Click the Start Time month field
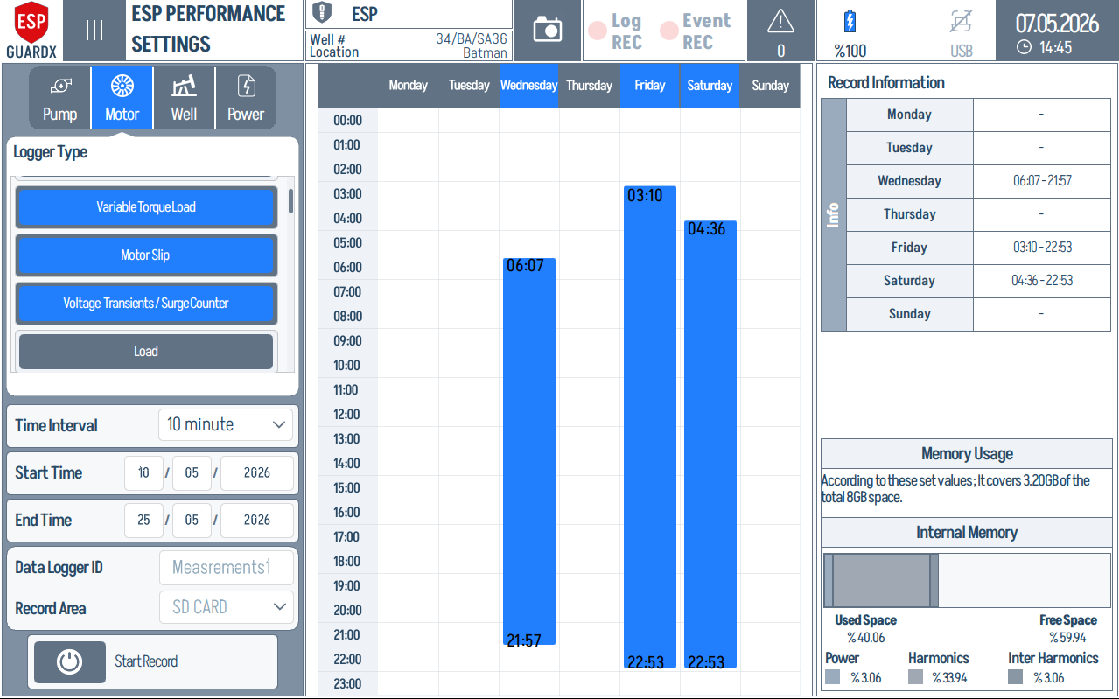1119x699 pixels. pos(192,472)
